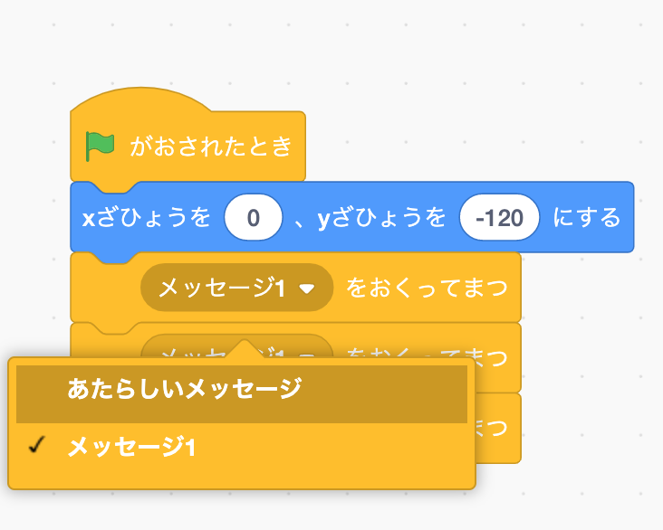The width and height of the screenshot is (663, 530).
Task: Click the y coordinate field showing -120
Action: pyautogui.click(x=499, y=217)
